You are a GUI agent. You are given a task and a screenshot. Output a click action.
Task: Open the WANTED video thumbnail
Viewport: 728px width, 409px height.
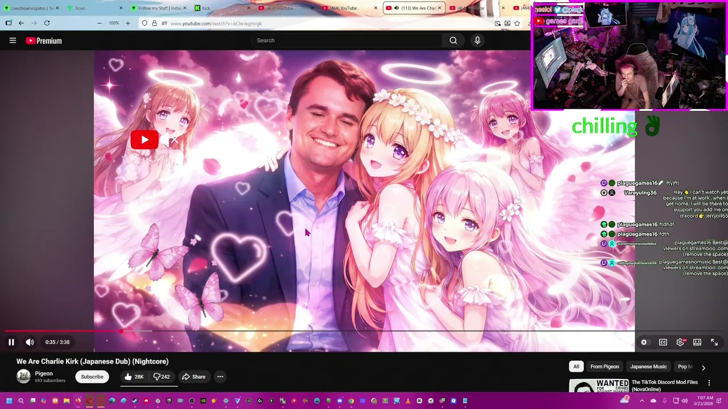pyautogui.click(x=599, y=386)
